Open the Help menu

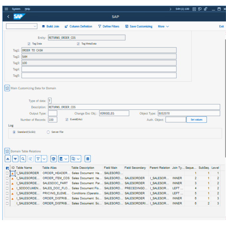pos(27,9)
